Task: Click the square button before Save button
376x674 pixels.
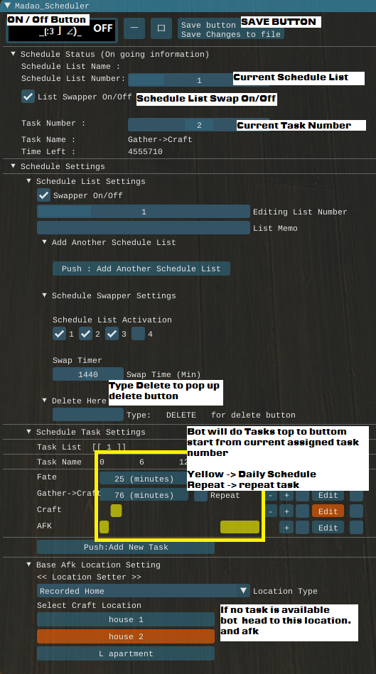Action: (x=161, y=28)
